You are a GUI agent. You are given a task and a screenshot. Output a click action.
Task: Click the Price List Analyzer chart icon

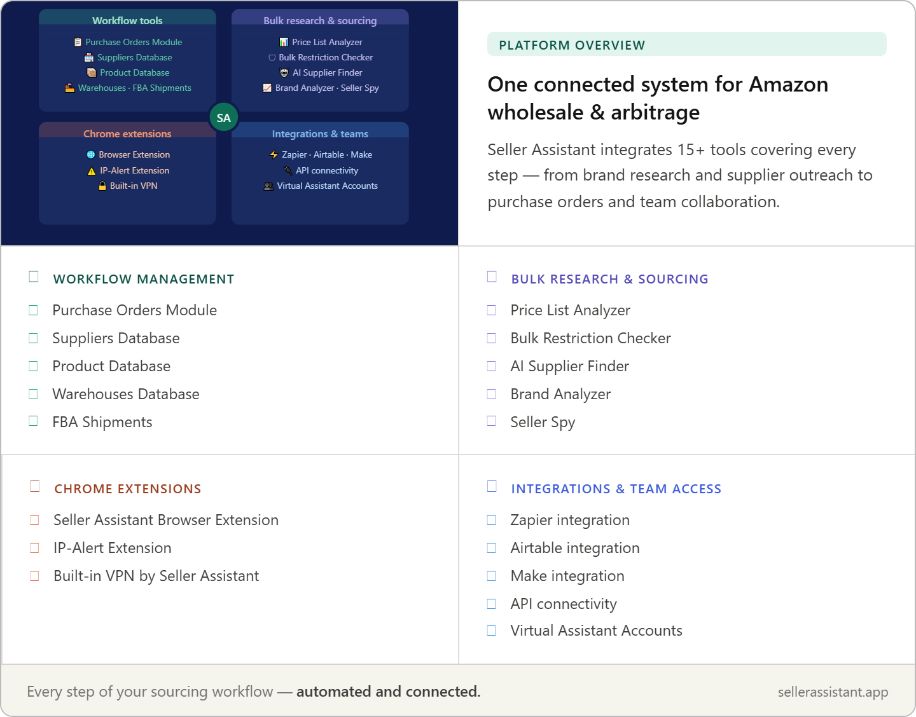284,42
